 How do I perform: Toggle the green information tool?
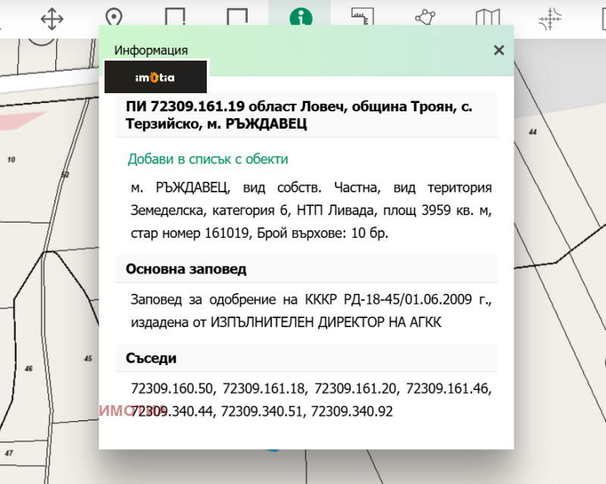click(300, 18)
